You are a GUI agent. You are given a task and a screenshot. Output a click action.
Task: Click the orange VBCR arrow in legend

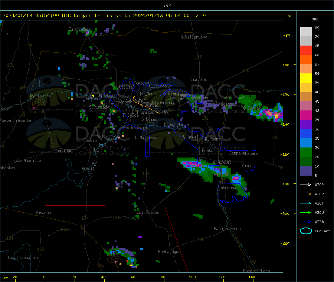[x=306, y=194]
